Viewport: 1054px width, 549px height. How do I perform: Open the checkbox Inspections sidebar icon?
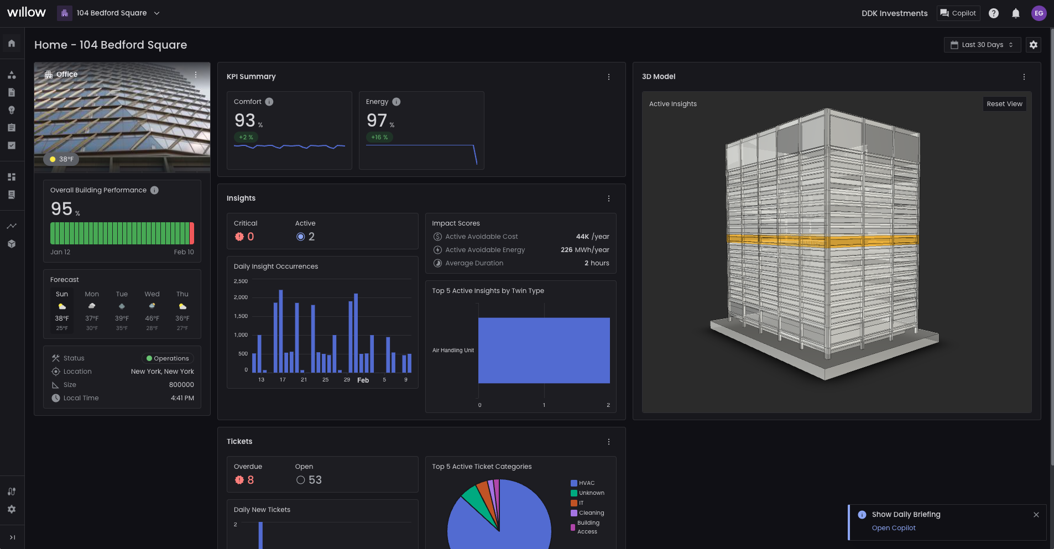click(x=12, y=145)
